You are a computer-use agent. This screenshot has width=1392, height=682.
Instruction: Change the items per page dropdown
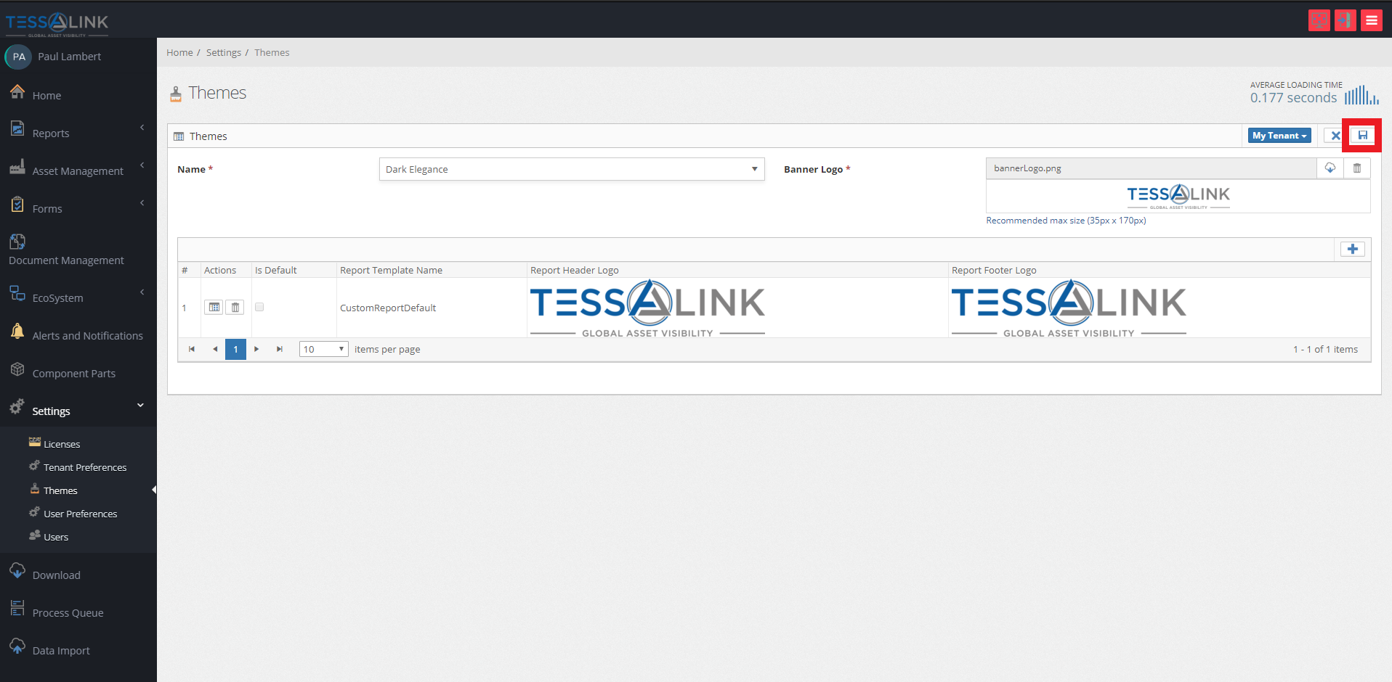pos(324,350)
